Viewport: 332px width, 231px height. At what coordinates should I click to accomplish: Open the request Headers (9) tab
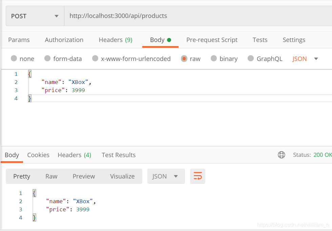(116, 40)
